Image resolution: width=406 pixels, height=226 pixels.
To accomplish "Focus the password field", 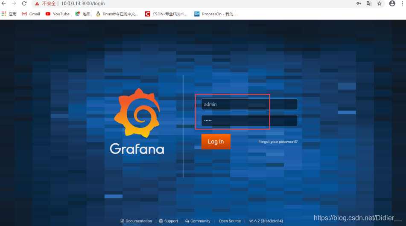I will coord(249,121).
